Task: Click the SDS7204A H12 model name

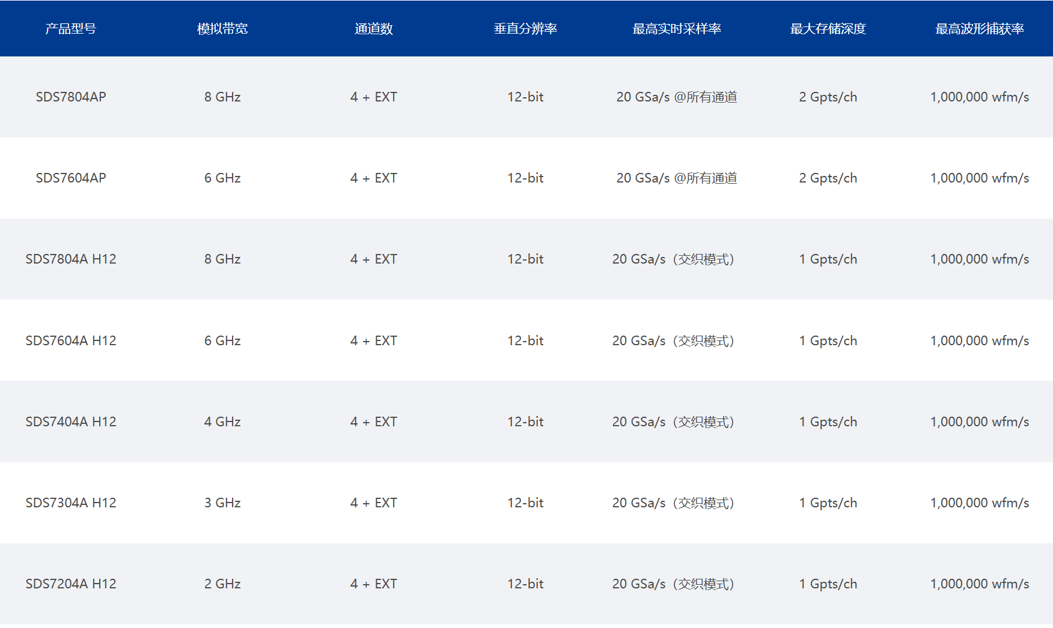Action: pyautogui.click(x=71, y=584)
